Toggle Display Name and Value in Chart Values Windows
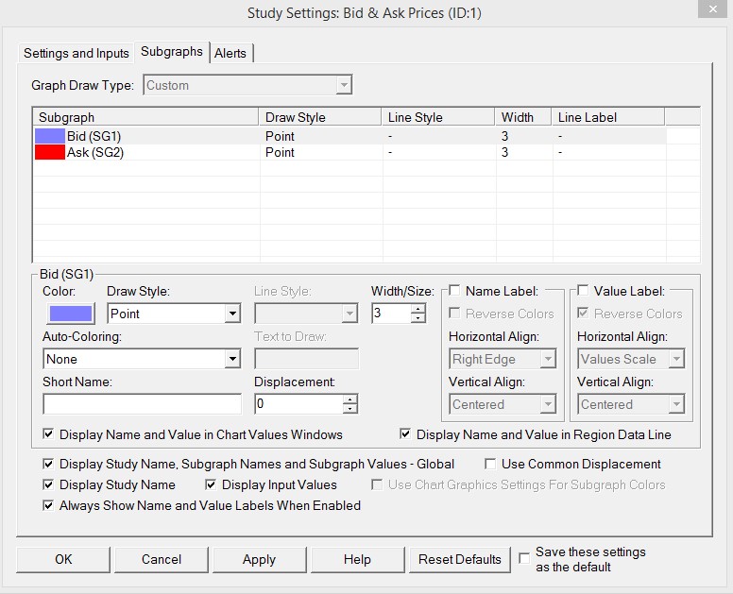Image resolution: width=733 pixels, height=594 pixels. 49,434
